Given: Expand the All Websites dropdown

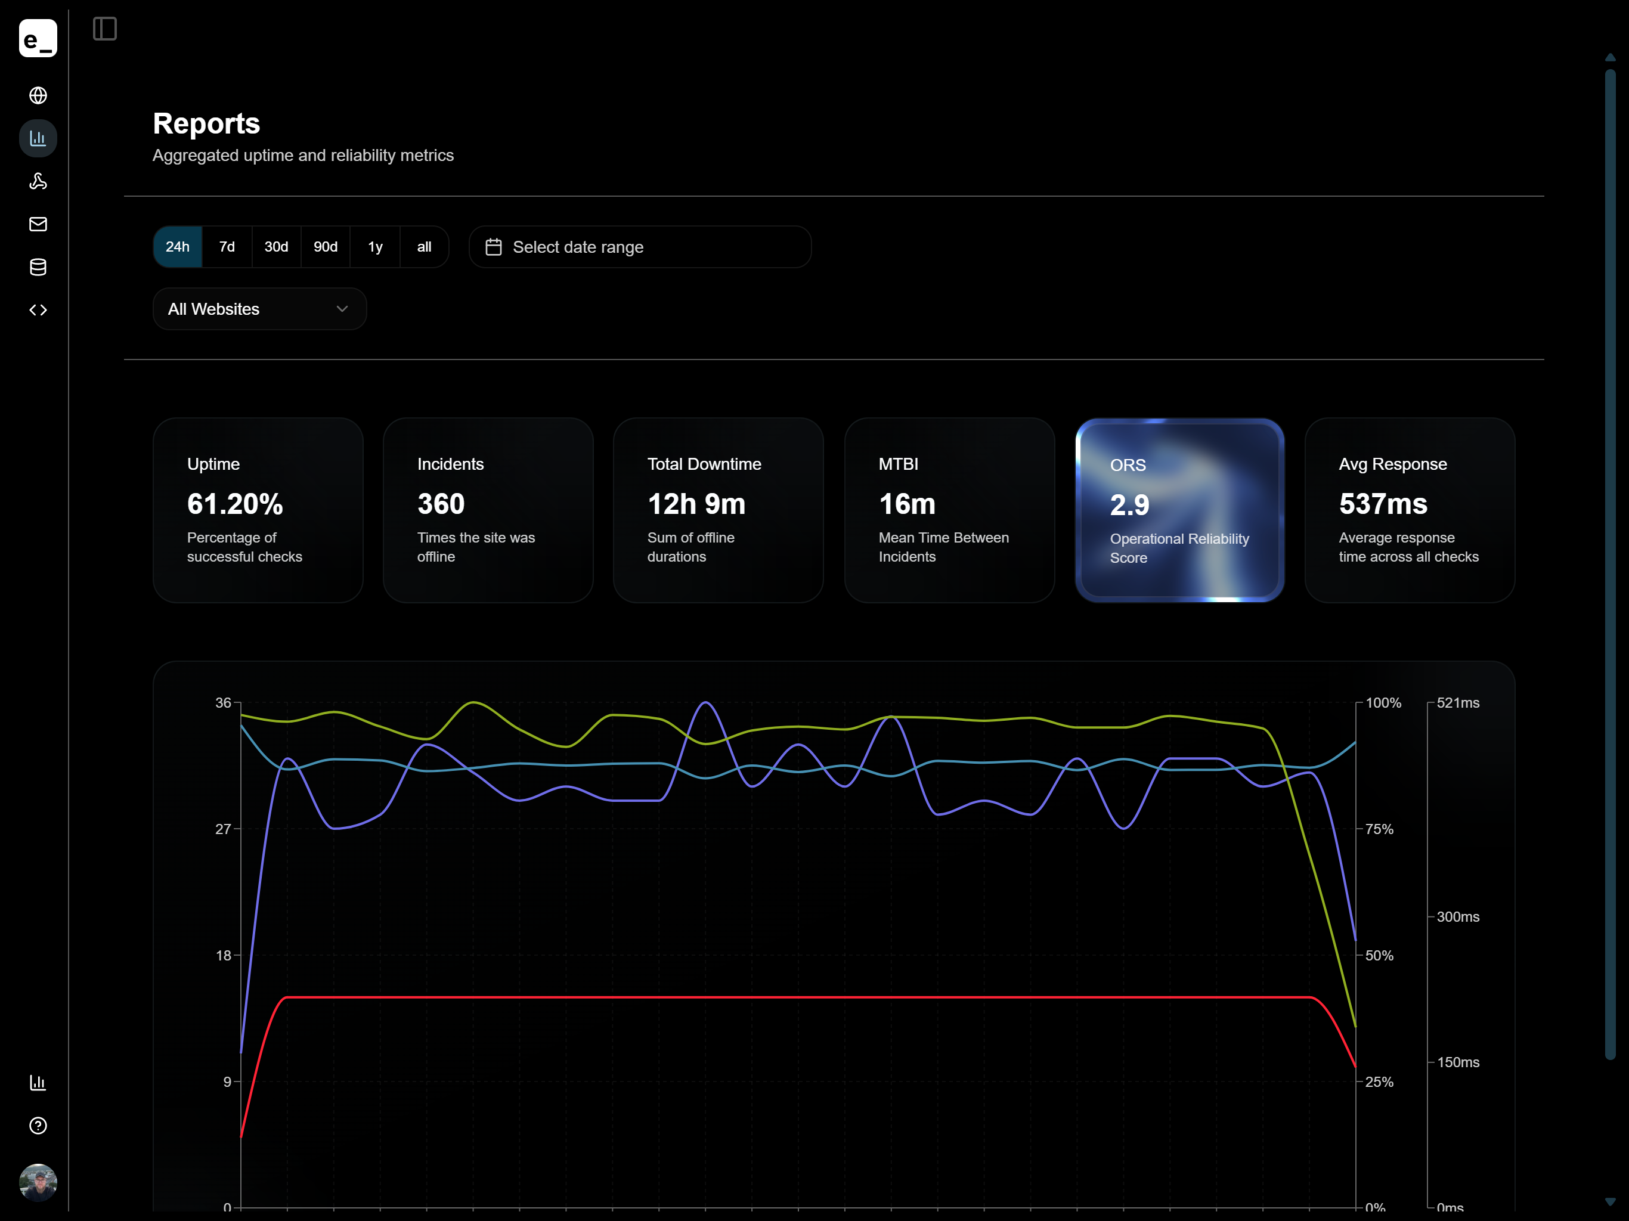Looking at the screenshot, I should tap(259, 309).
